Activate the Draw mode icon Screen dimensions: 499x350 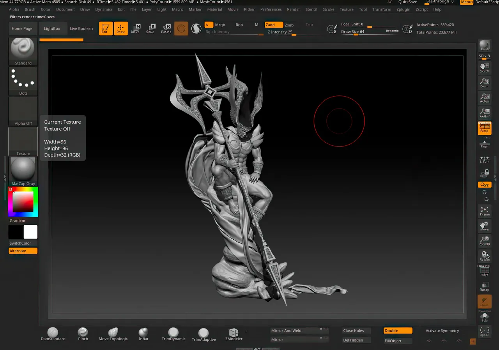pyautogui.click(x=121, y=28)
